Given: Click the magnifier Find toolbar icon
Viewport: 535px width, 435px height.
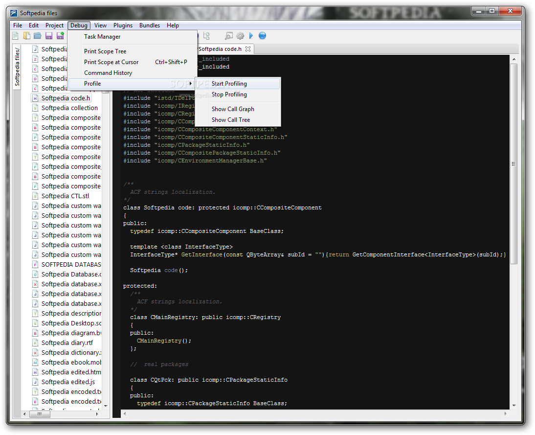Looking at the screenshot, I should click(x=228, y=36).
